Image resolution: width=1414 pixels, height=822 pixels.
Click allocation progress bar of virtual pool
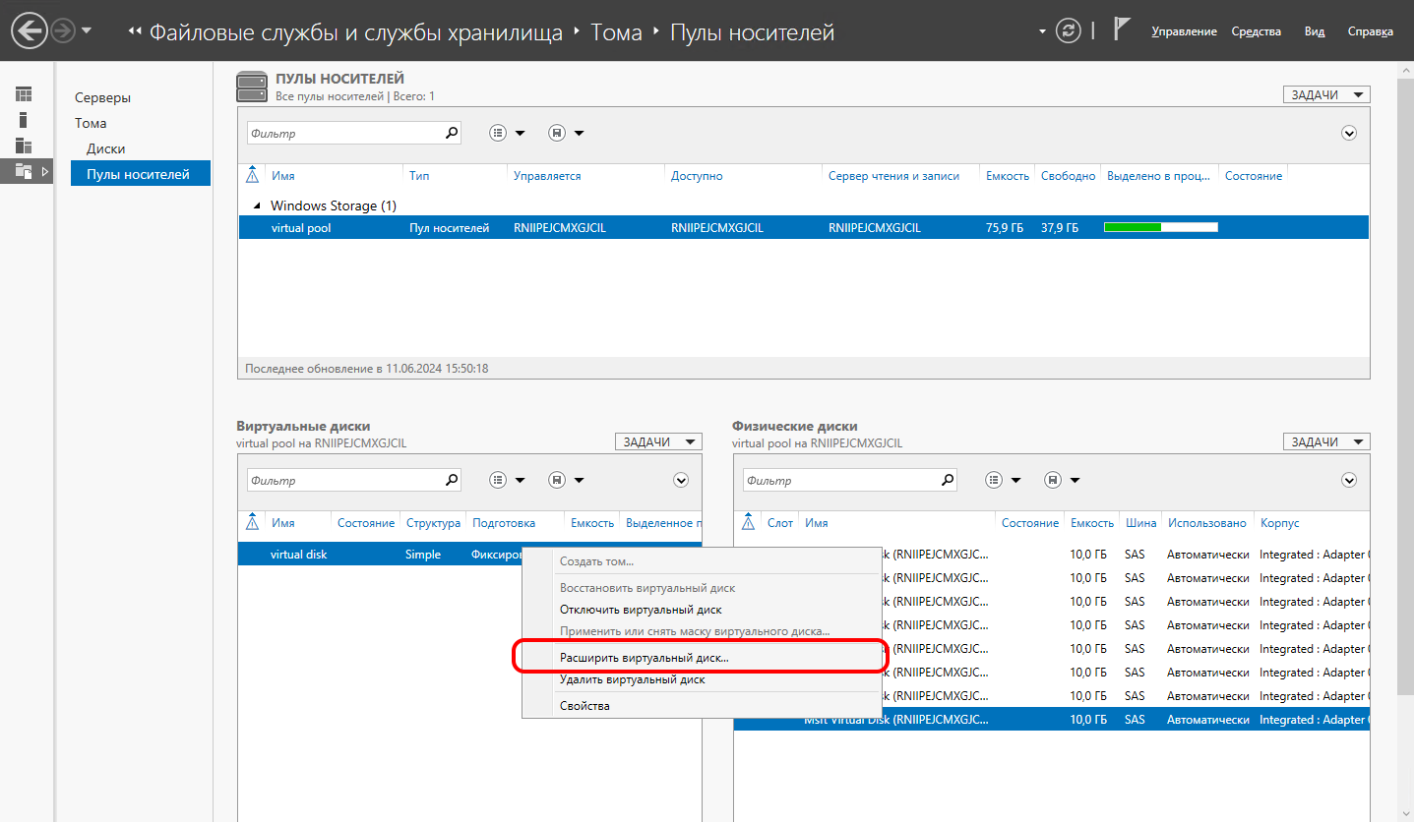(x=1161, y=227)
